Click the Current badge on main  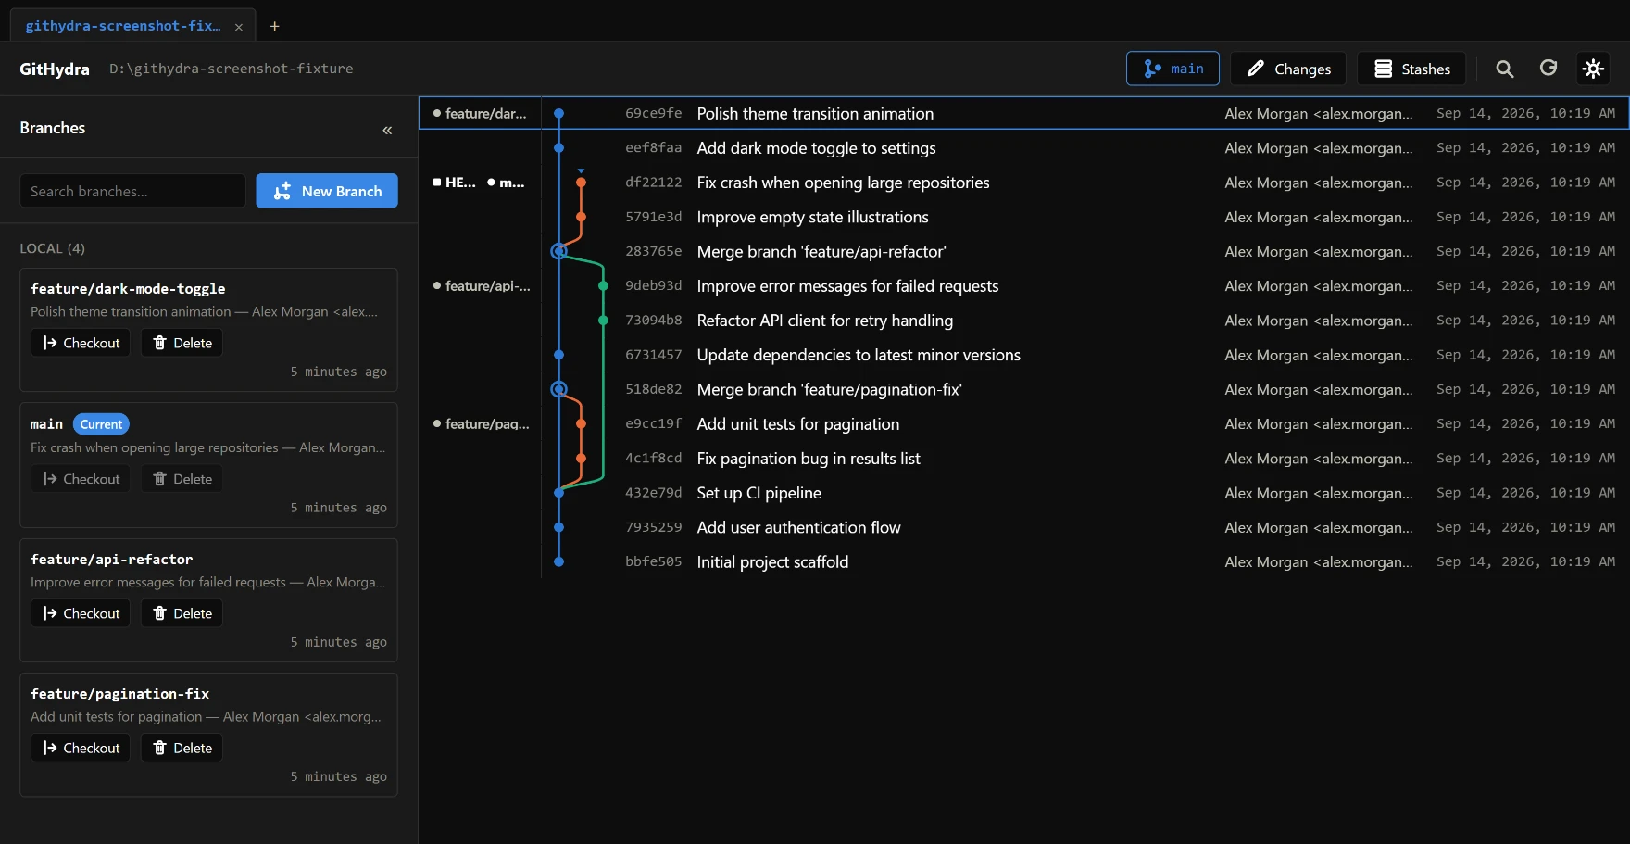101,424
